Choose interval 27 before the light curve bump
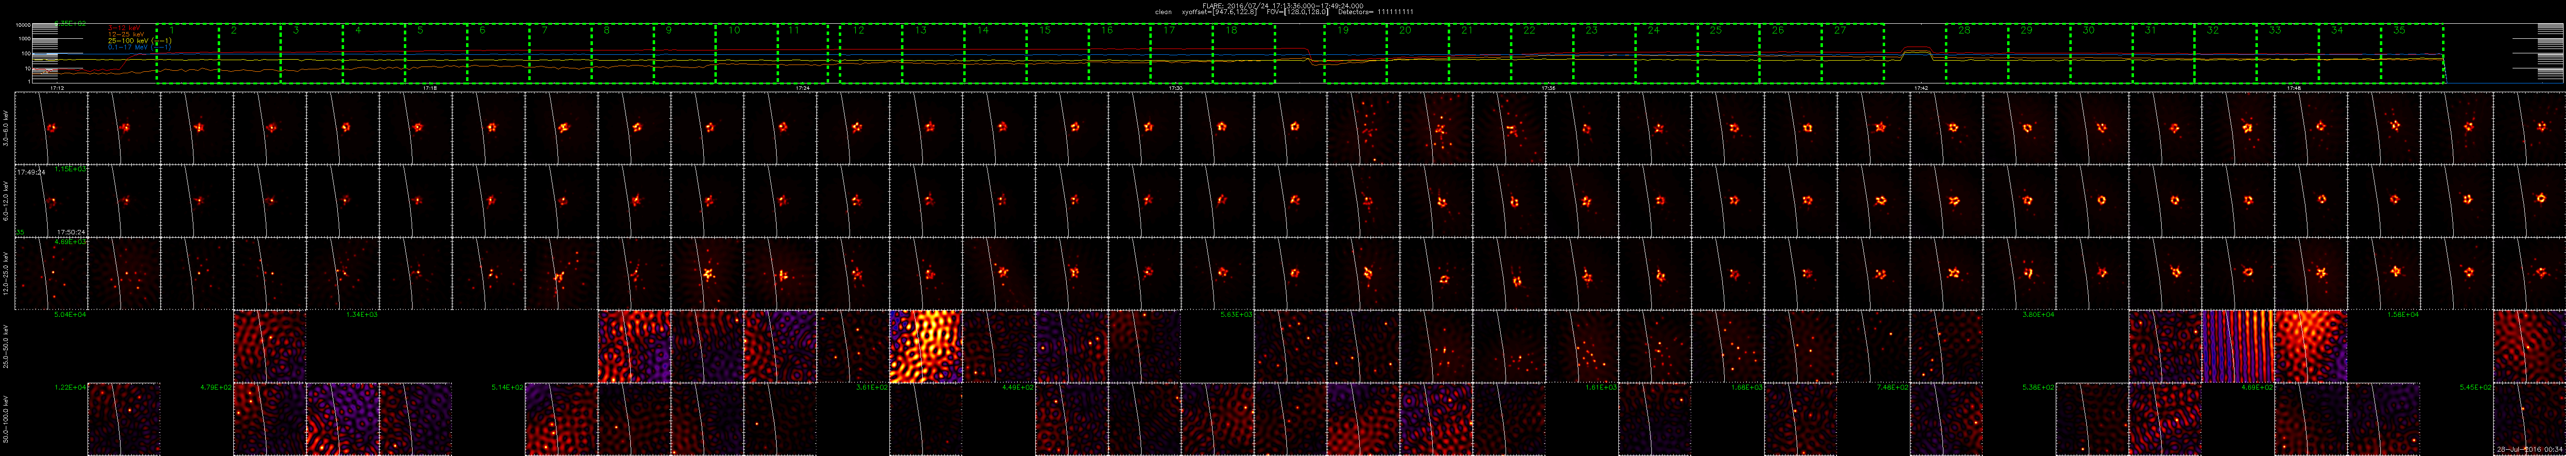 [x=1852, y=54]
